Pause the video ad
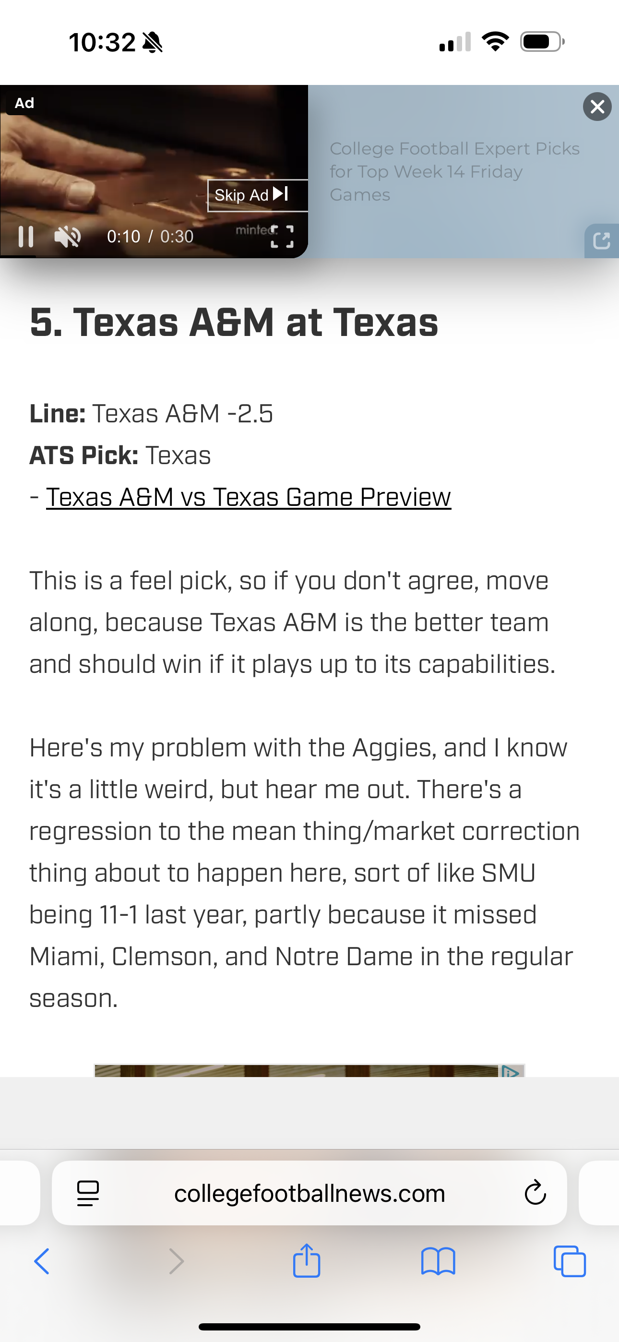The width and height of the screenshot is (619, 1342). 25,237
